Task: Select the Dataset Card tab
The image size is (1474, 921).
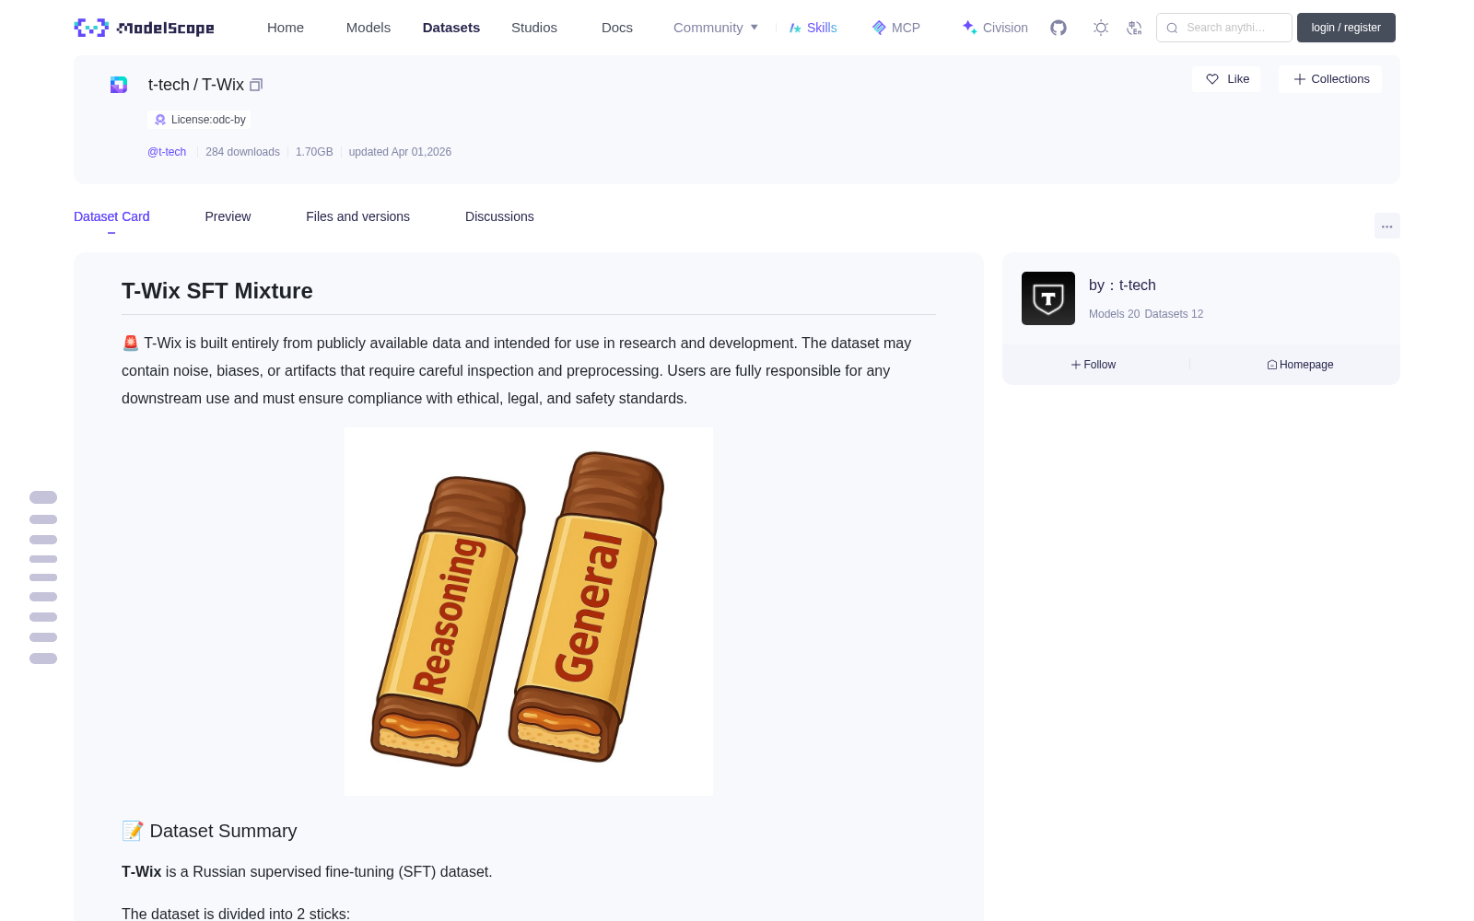Action: click(111, 216)
